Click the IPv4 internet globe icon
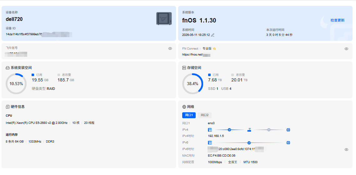Viewport: 356px width, 175px height. click(288, 130)
